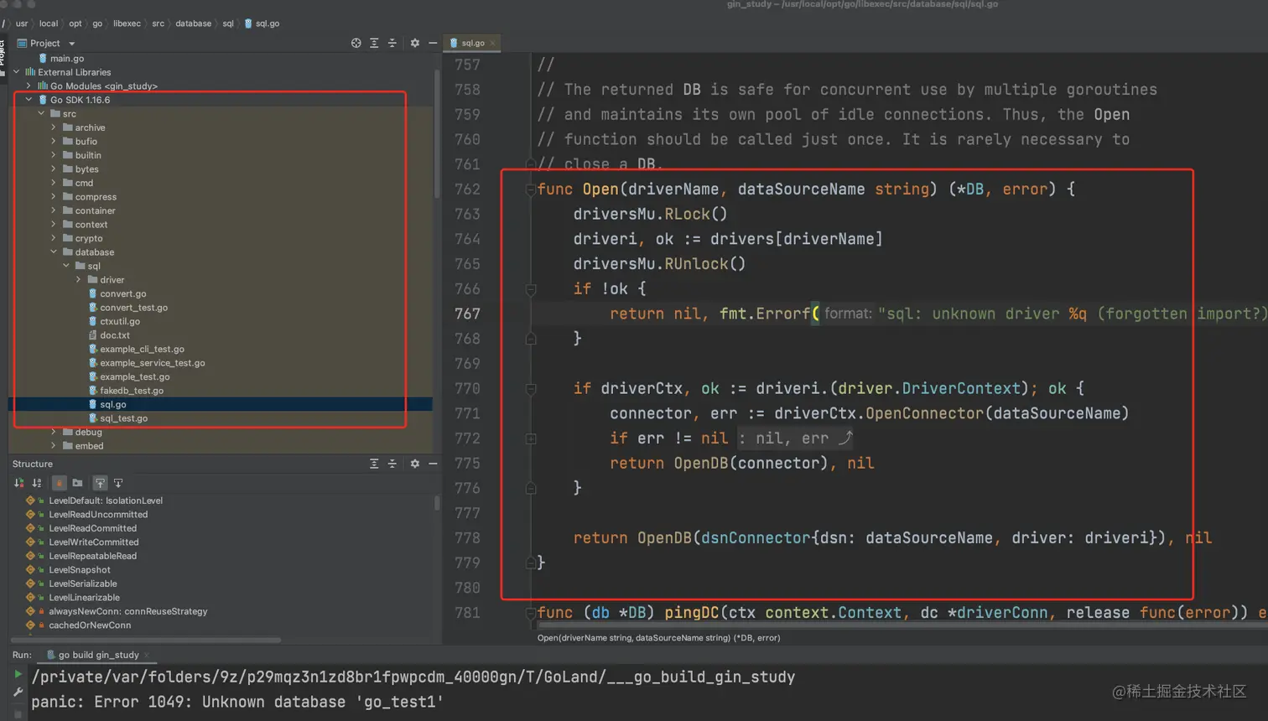
Task: Collapse the Go SDK 1.16.6 node
Action: pyautogui.click(x=29, y=100)
